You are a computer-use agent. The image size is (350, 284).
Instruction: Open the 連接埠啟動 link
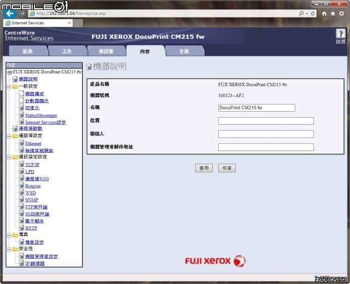pos(31,129)
